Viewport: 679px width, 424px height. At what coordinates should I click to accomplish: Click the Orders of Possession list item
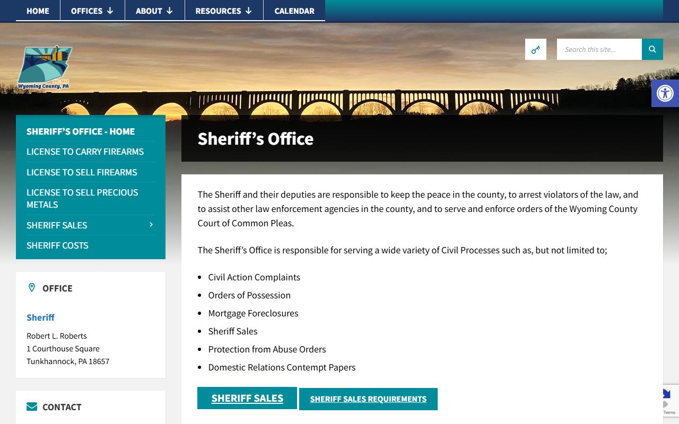click(249, 295)
